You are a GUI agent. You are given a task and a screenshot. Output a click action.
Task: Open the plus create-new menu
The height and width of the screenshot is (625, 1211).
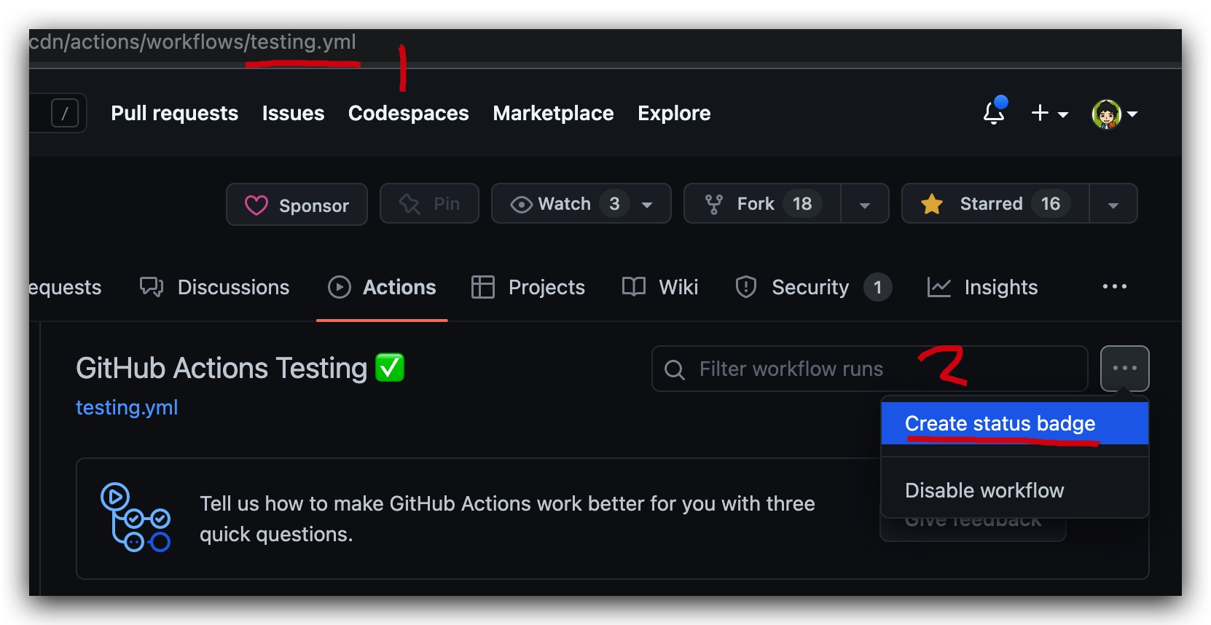1049,113
